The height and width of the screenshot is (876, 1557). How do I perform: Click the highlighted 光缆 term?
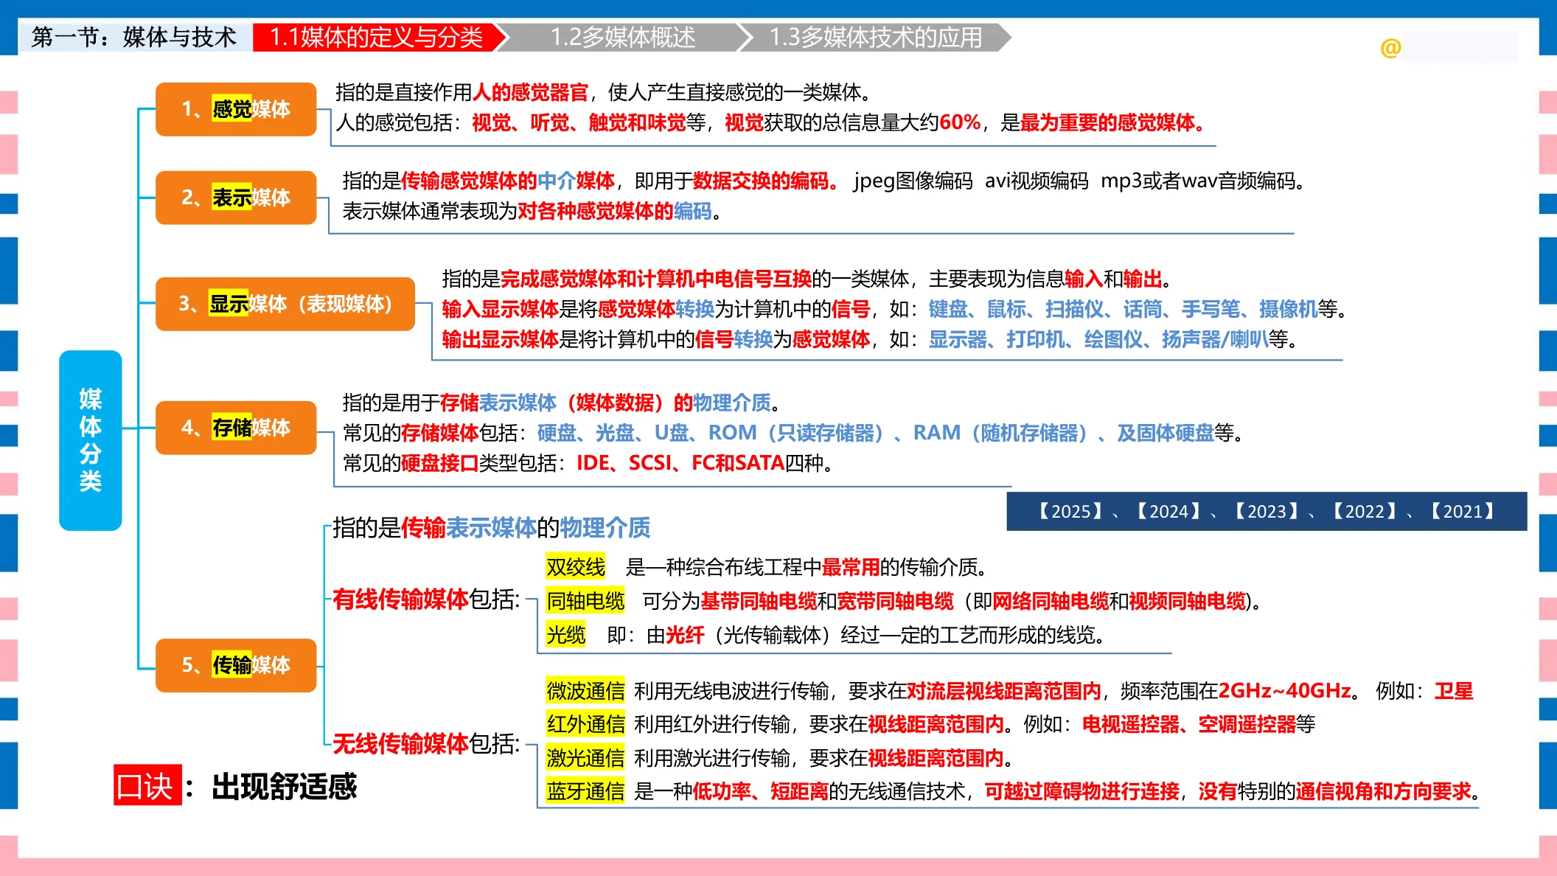tap(566, 635)
